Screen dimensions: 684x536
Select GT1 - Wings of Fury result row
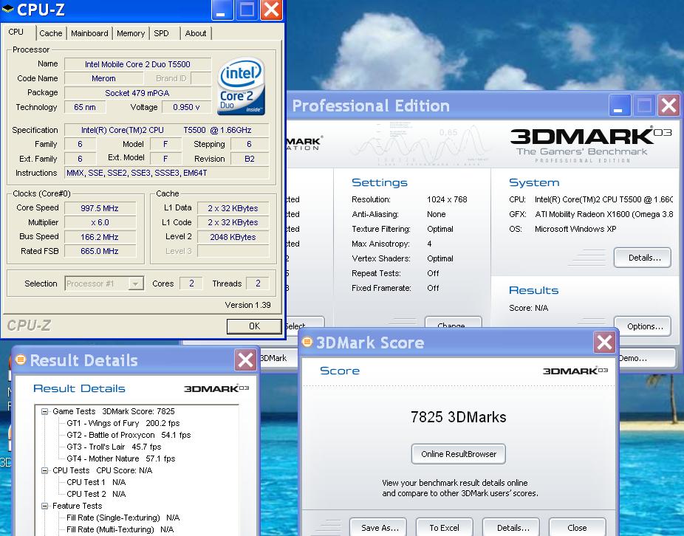point(123,423)
